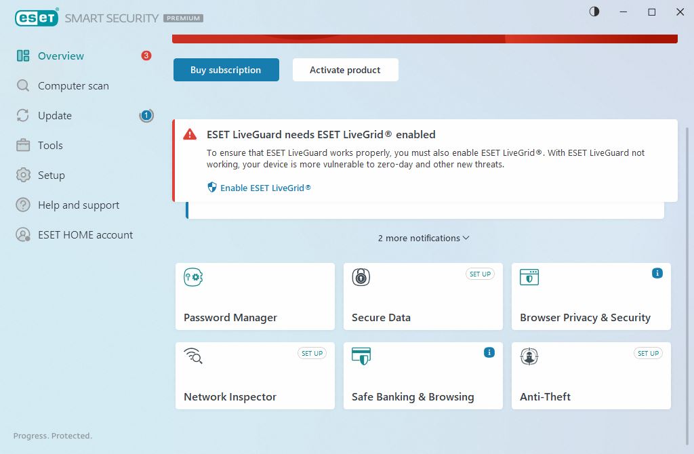Click the ESET LiveGuard needs ESET LiveGrid heading
Viewport: 694px width, 454px height.
(x=321, y=134)
